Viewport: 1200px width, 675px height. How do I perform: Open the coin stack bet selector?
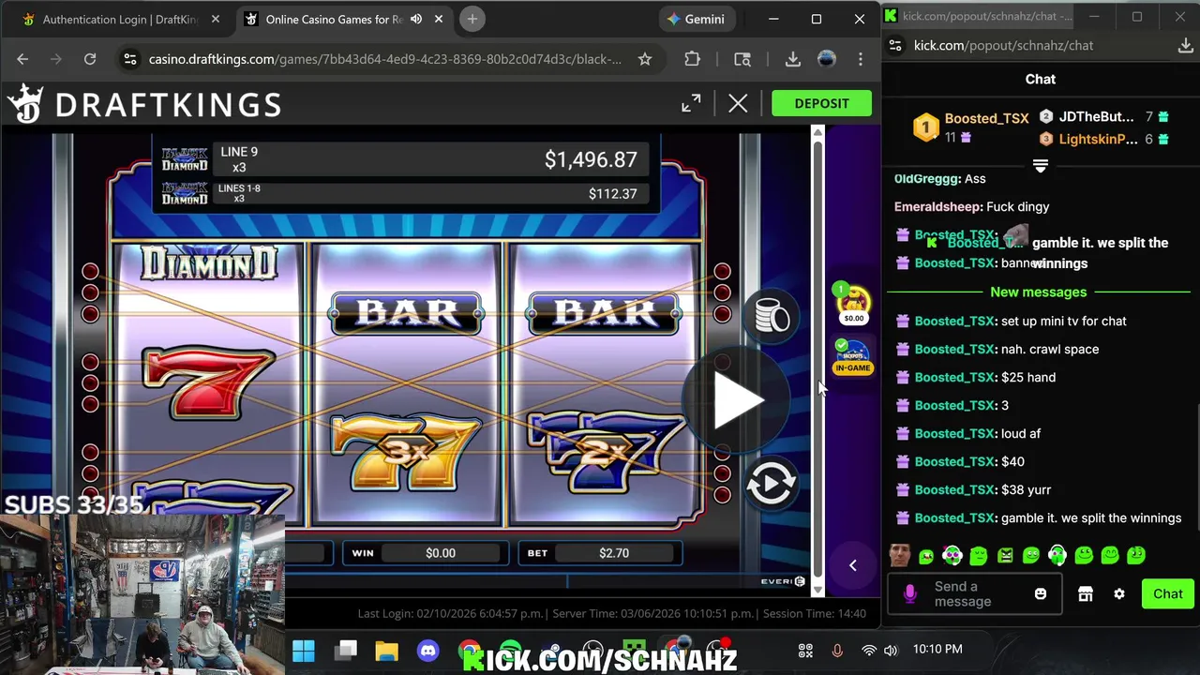pos(771,317)
